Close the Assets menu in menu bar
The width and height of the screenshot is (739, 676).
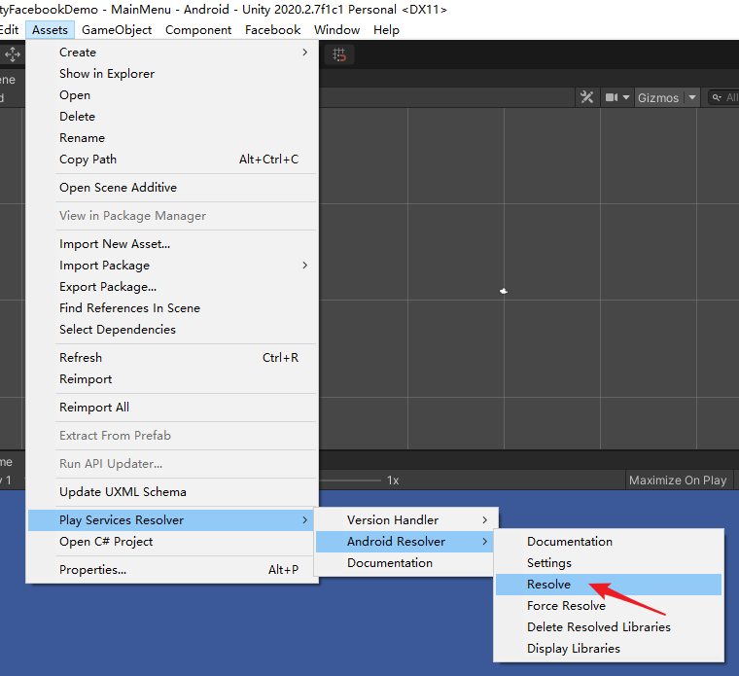(50, 30)
